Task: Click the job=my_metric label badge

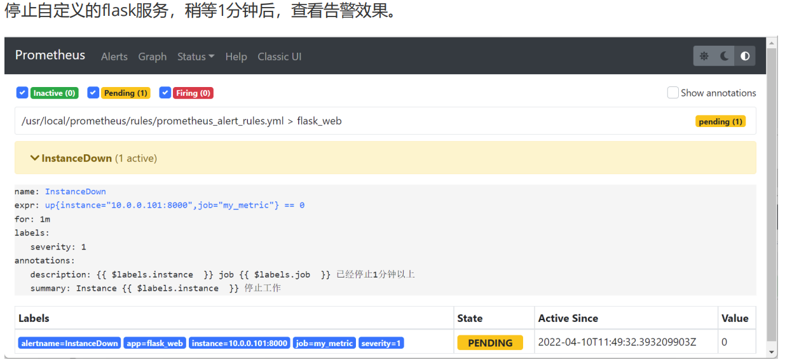Action: pos(324,343)
